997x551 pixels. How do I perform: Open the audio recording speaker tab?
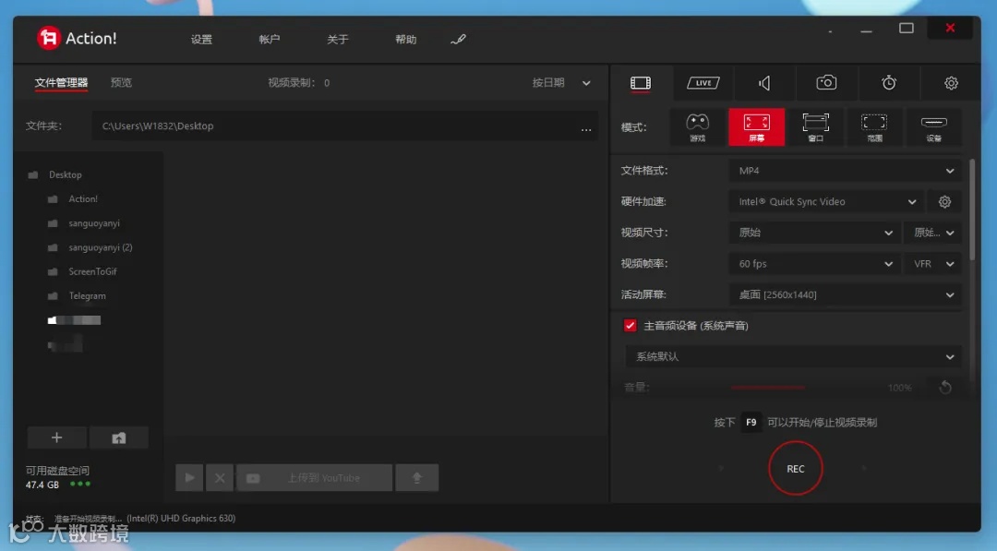click(764, 83)
